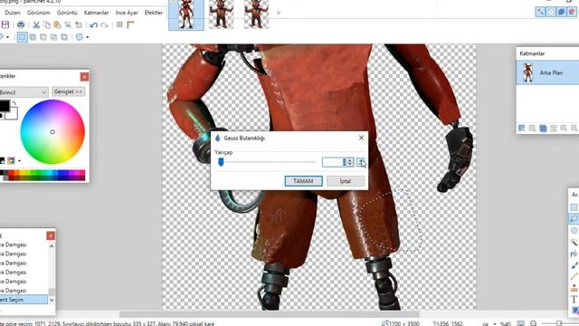Click the Copy icon in toolbar
Image resolution: width=579 pixels, height=326 pixels.
pos(47,24)
